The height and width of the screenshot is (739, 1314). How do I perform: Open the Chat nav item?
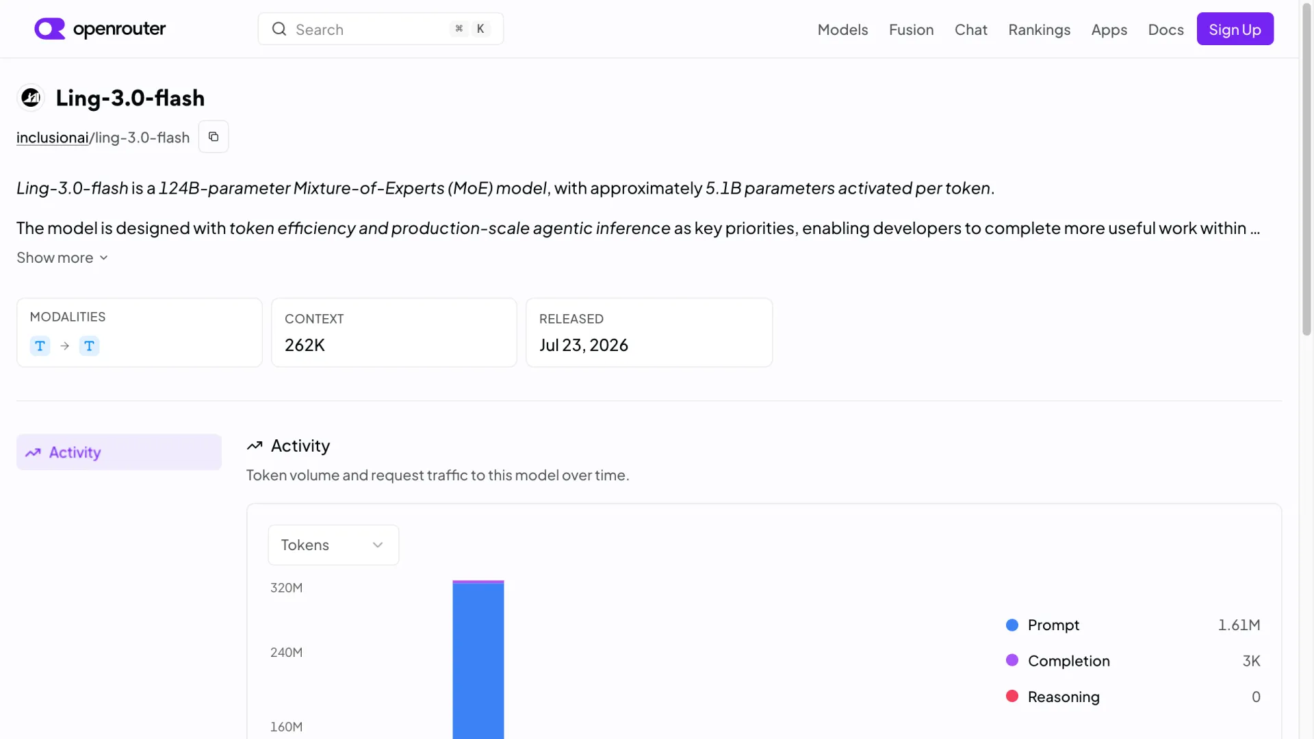click(970, 29)
